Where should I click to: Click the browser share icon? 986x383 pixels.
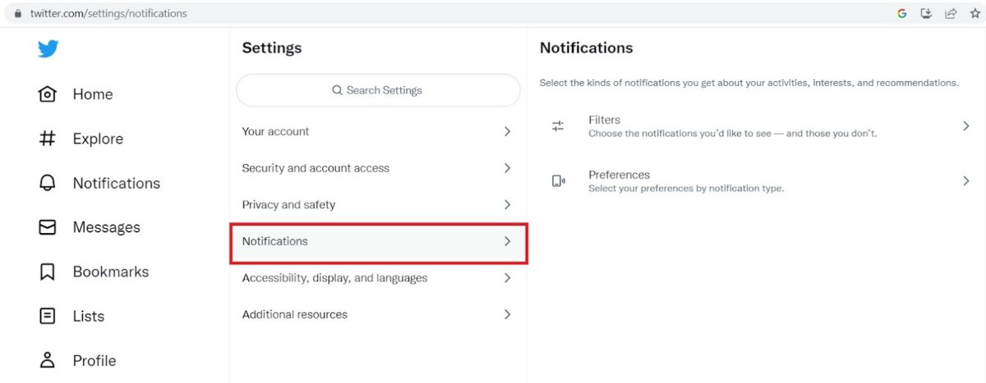951,13
